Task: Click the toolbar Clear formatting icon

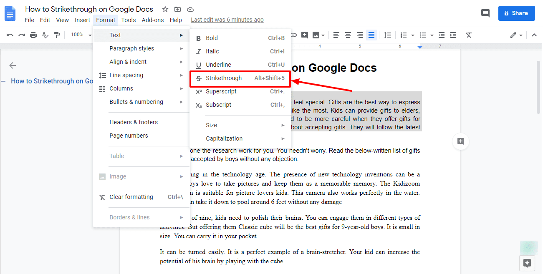Action: pos(469,35)
